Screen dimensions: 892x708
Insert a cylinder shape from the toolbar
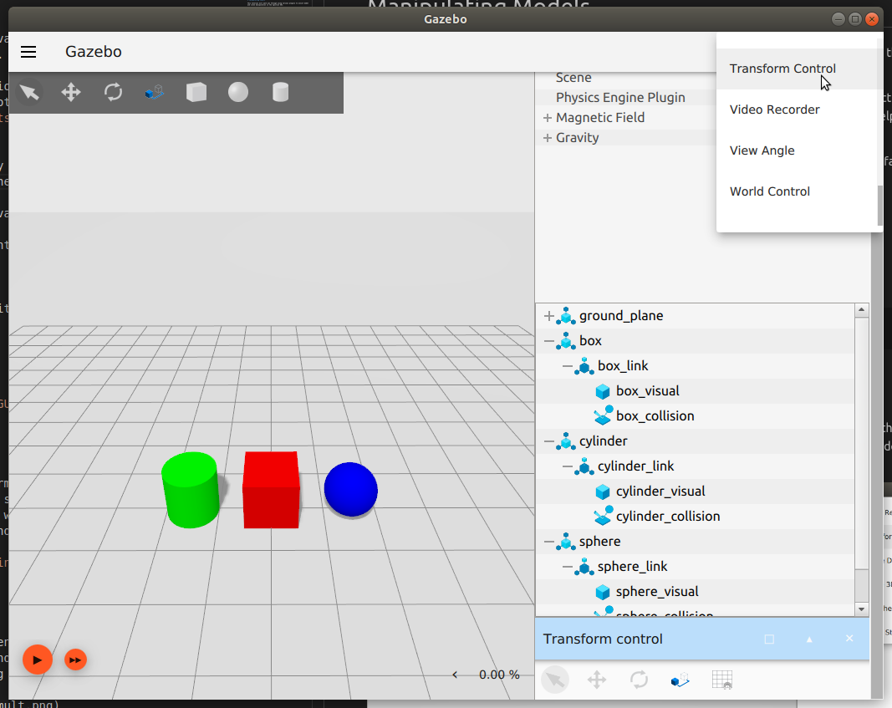(280, 92)
